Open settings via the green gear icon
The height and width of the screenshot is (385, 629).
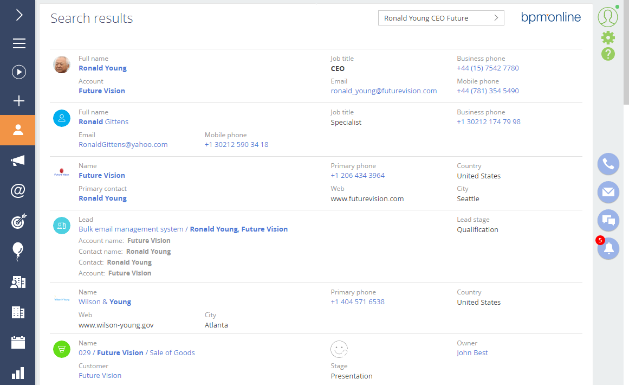click(608, 38)
